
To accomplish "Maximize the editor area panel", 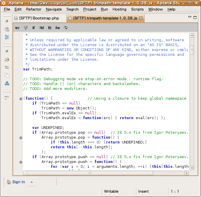I will (x=195, y=17).
